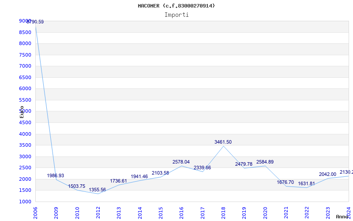The image size is (353, 221).
Task: Click the 2016 year tick label
Action: (181, 213)
